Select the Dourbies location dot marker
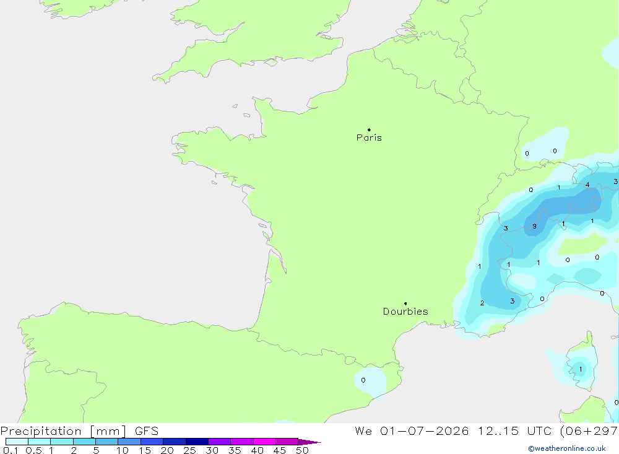 405,303
